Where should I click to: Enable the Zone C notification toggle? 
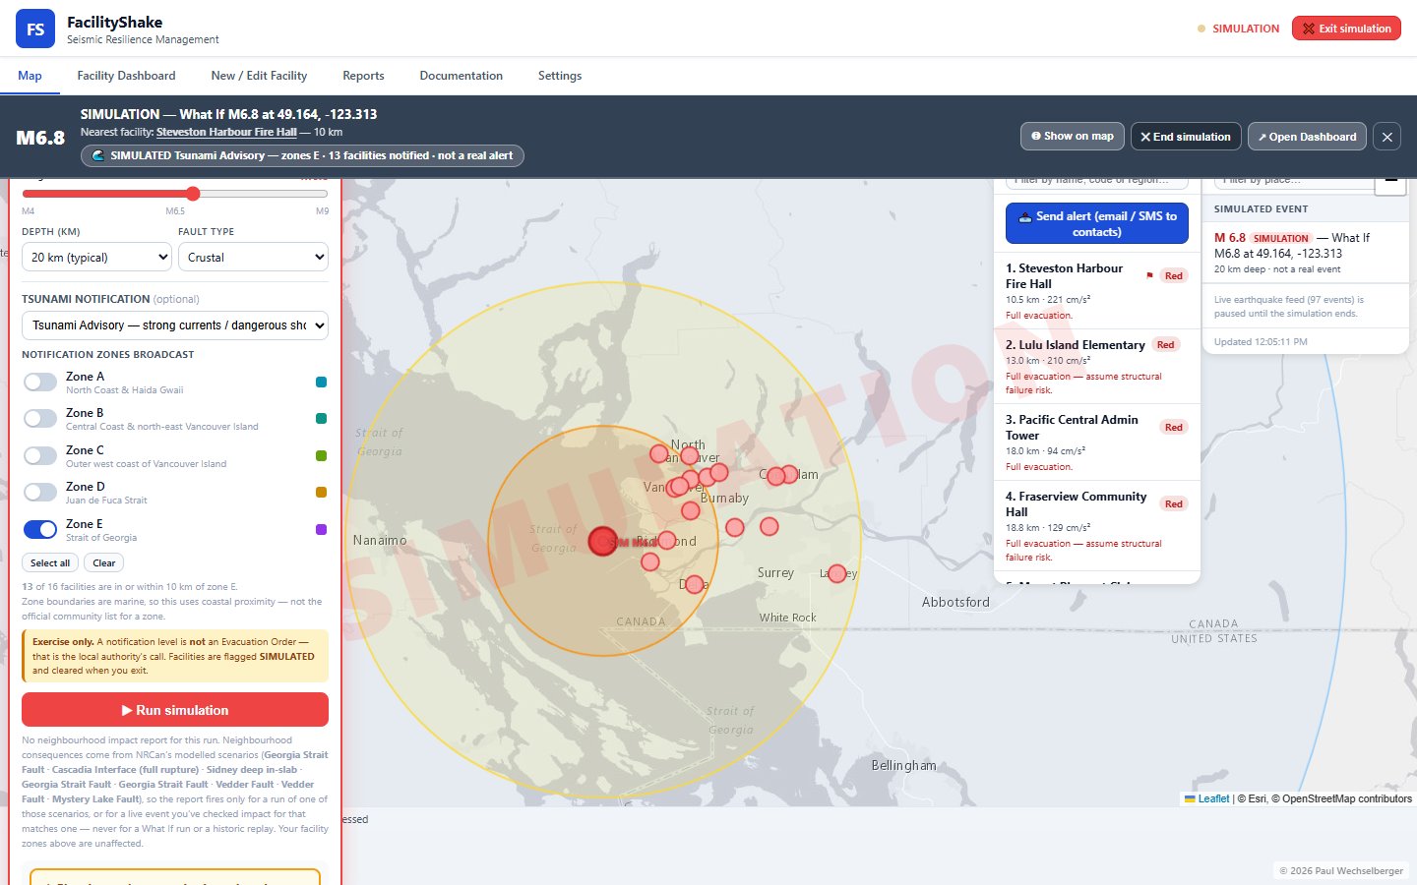pos(40,455)
